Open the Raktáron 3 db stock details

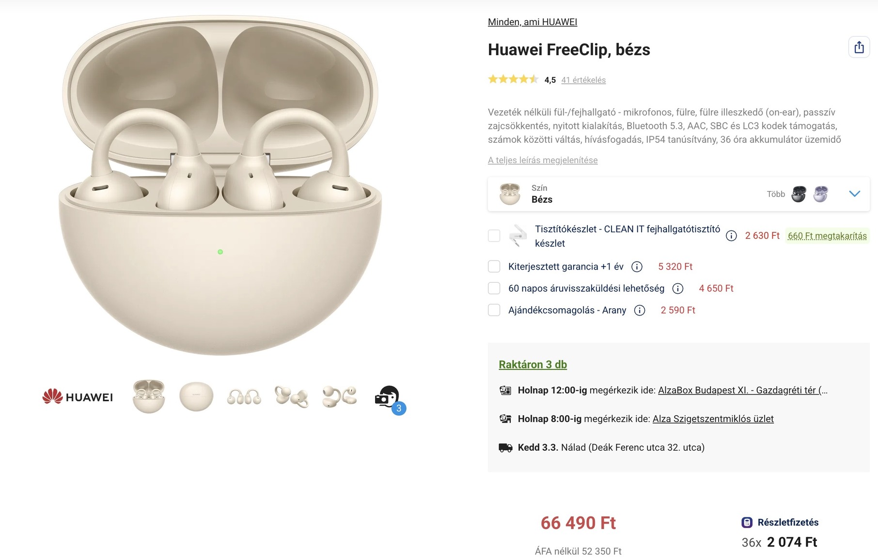pyautogui.click(x=533, y=364)
